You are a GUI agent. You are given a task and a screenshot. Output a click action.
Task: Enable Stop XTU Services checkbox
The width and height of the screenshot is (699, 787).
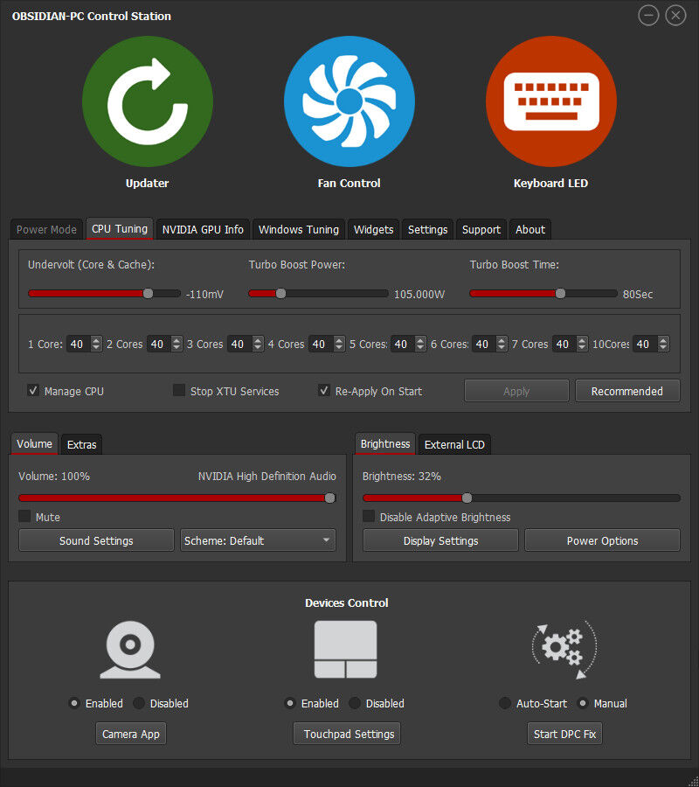(178, 391)
